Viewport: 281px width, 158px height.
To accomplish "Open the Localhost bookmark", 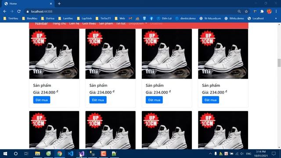I will pos(256,18).
